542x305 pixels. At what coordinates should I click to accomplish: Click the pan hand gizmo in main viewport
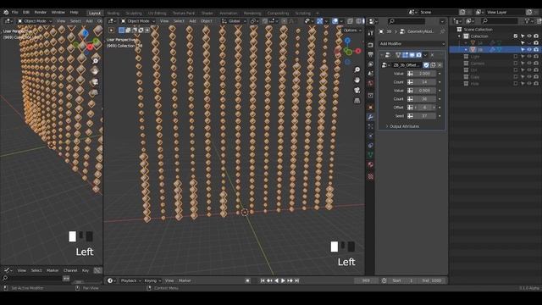357,80
